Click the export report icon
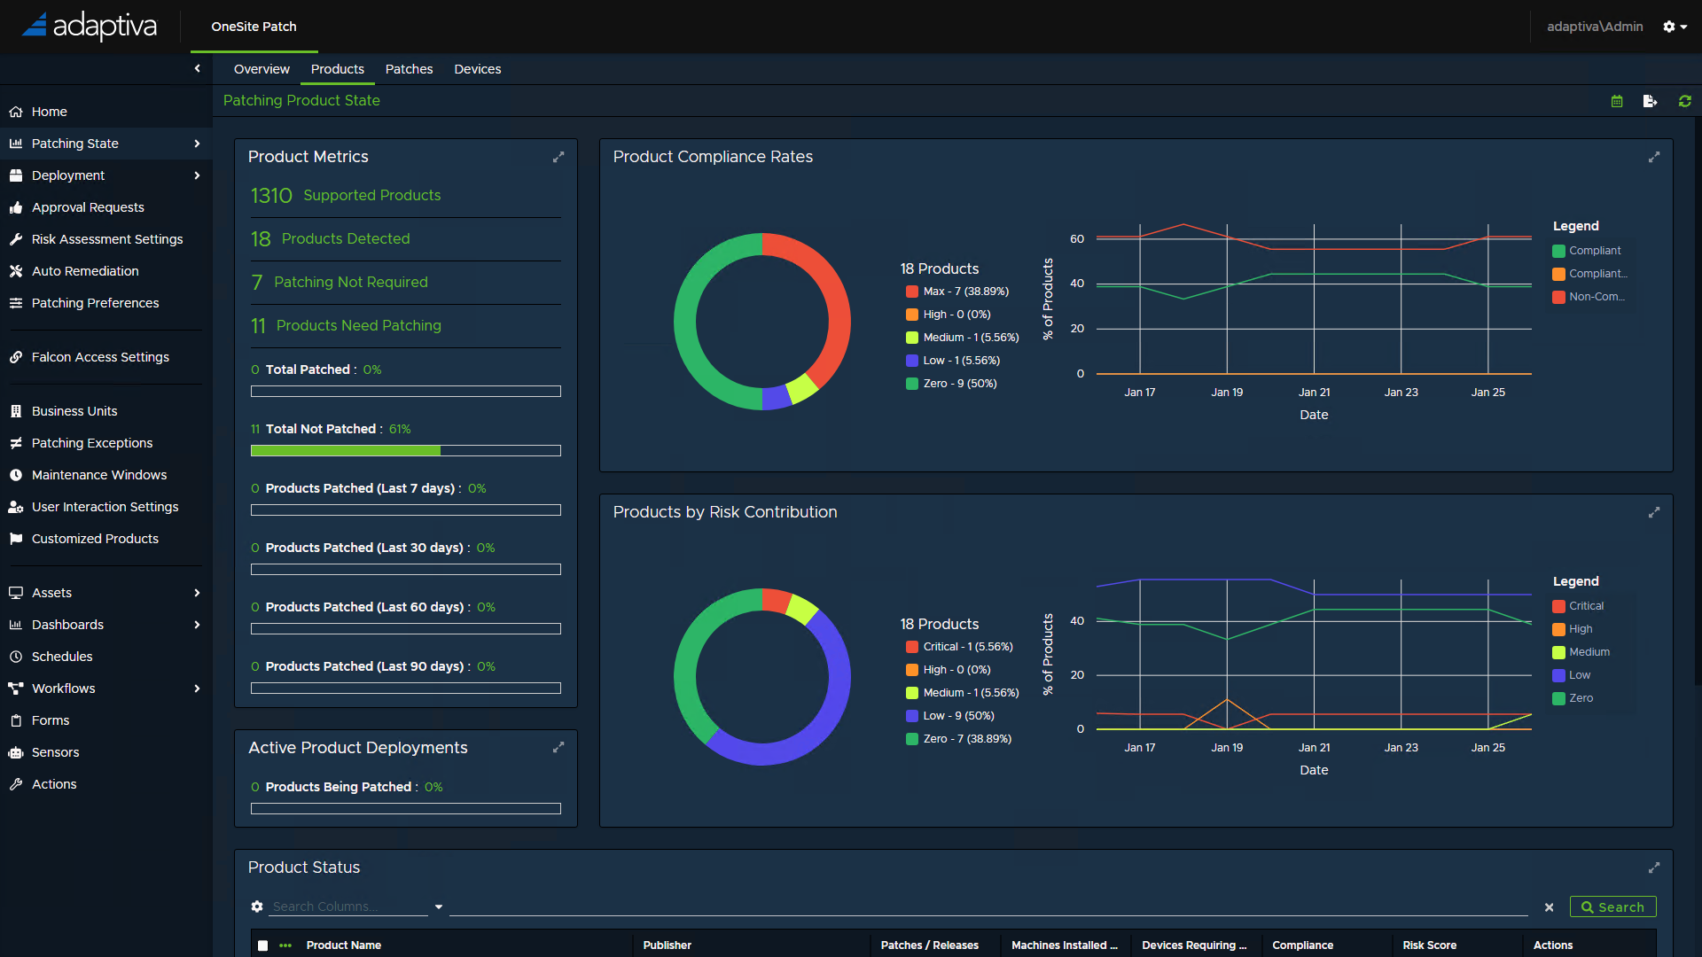The width and height of the screenshot is (1702, 957). pos(1650,102)
